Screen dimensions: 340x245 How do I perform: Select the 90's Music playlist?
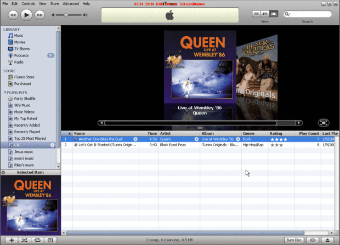(22, 105)
